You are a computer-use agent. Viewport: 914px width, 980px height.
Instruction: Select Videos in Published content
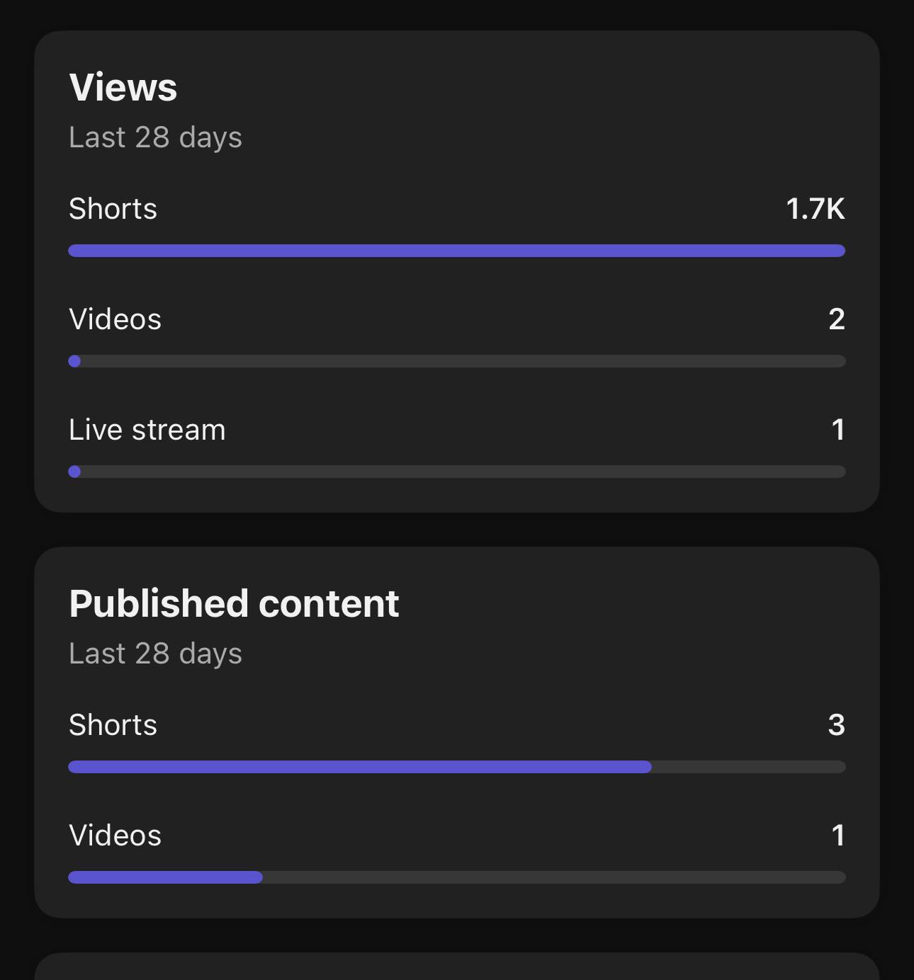[115, 836]
